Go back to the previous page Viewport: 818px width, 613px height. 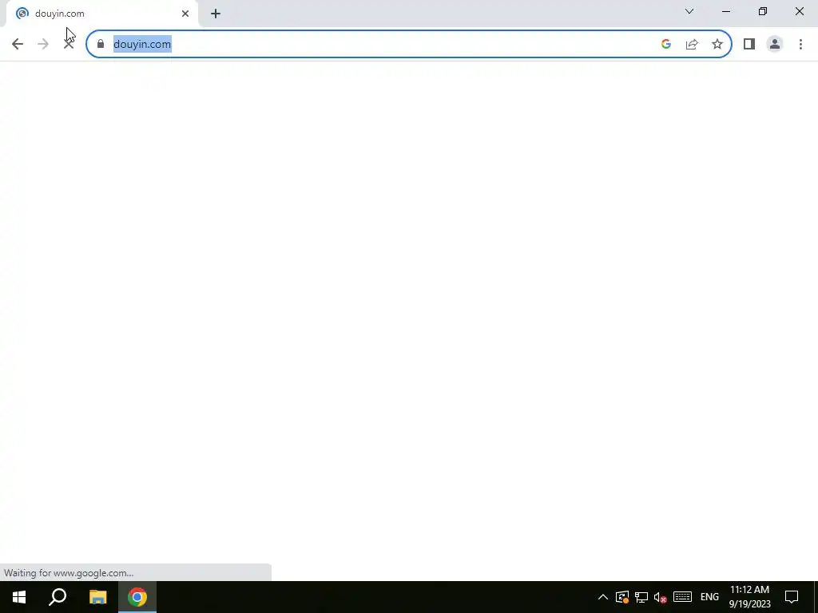18,45
